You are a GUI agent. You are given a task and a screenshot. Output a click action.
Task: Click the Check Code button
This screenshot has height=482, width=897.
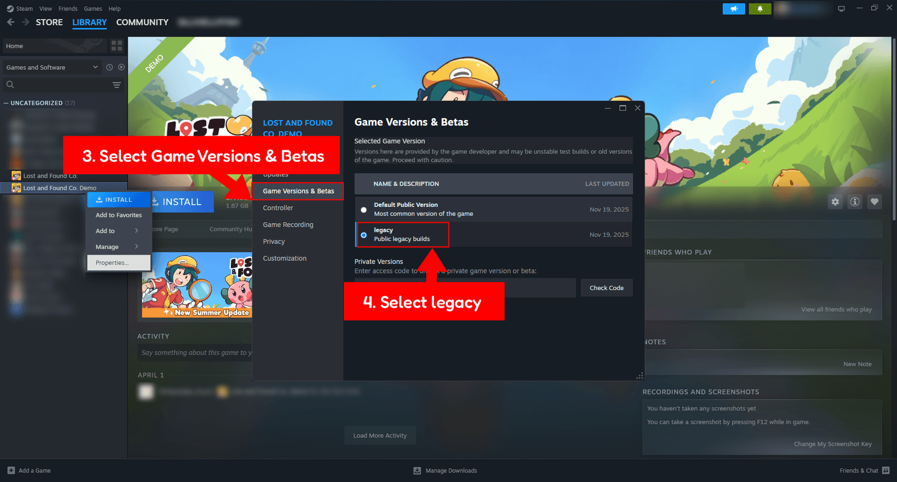tap(607, 288)
